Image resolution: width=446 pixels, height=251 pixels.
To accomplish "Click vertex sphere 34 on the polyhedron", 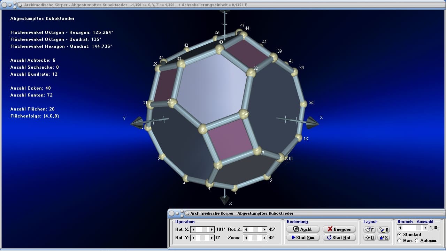I will (295, 72).
